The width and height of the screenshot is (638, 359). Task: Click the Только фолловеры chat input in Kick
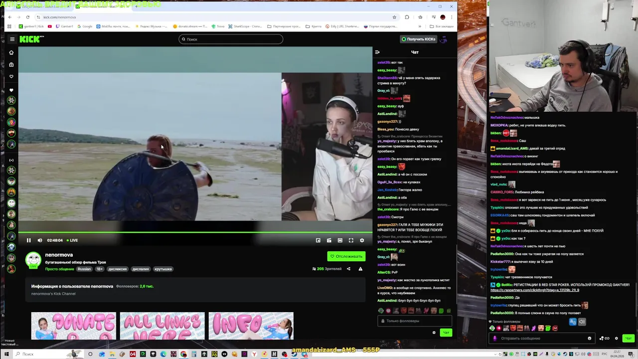pos(415,321)
